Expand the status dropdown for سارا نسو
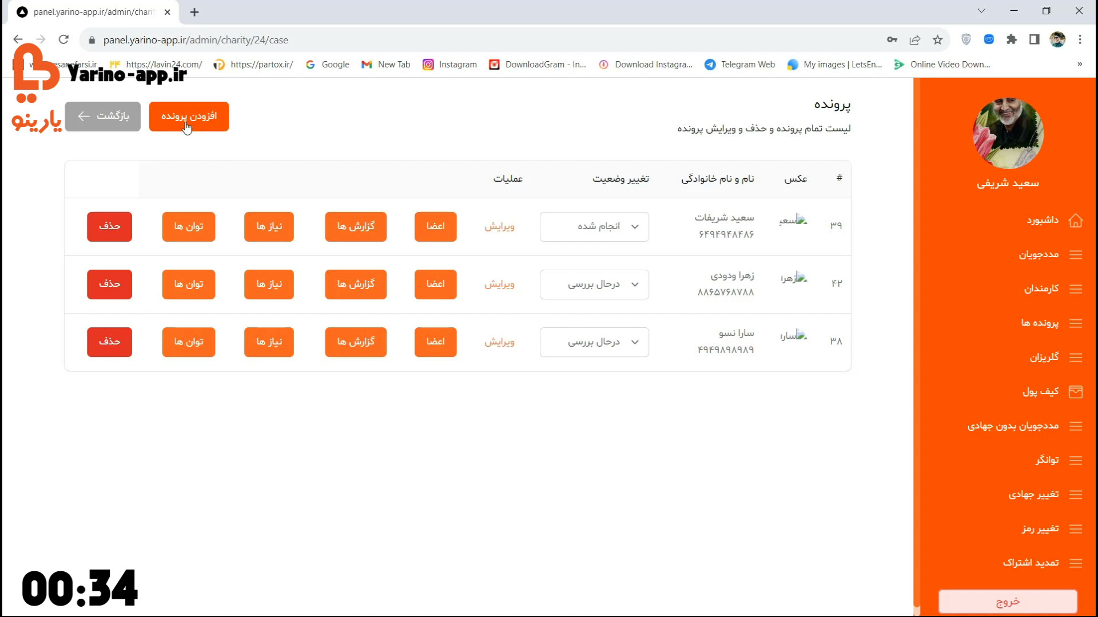Image resolution: width=1098 pixels, height=617 pixels. point(594,342)
